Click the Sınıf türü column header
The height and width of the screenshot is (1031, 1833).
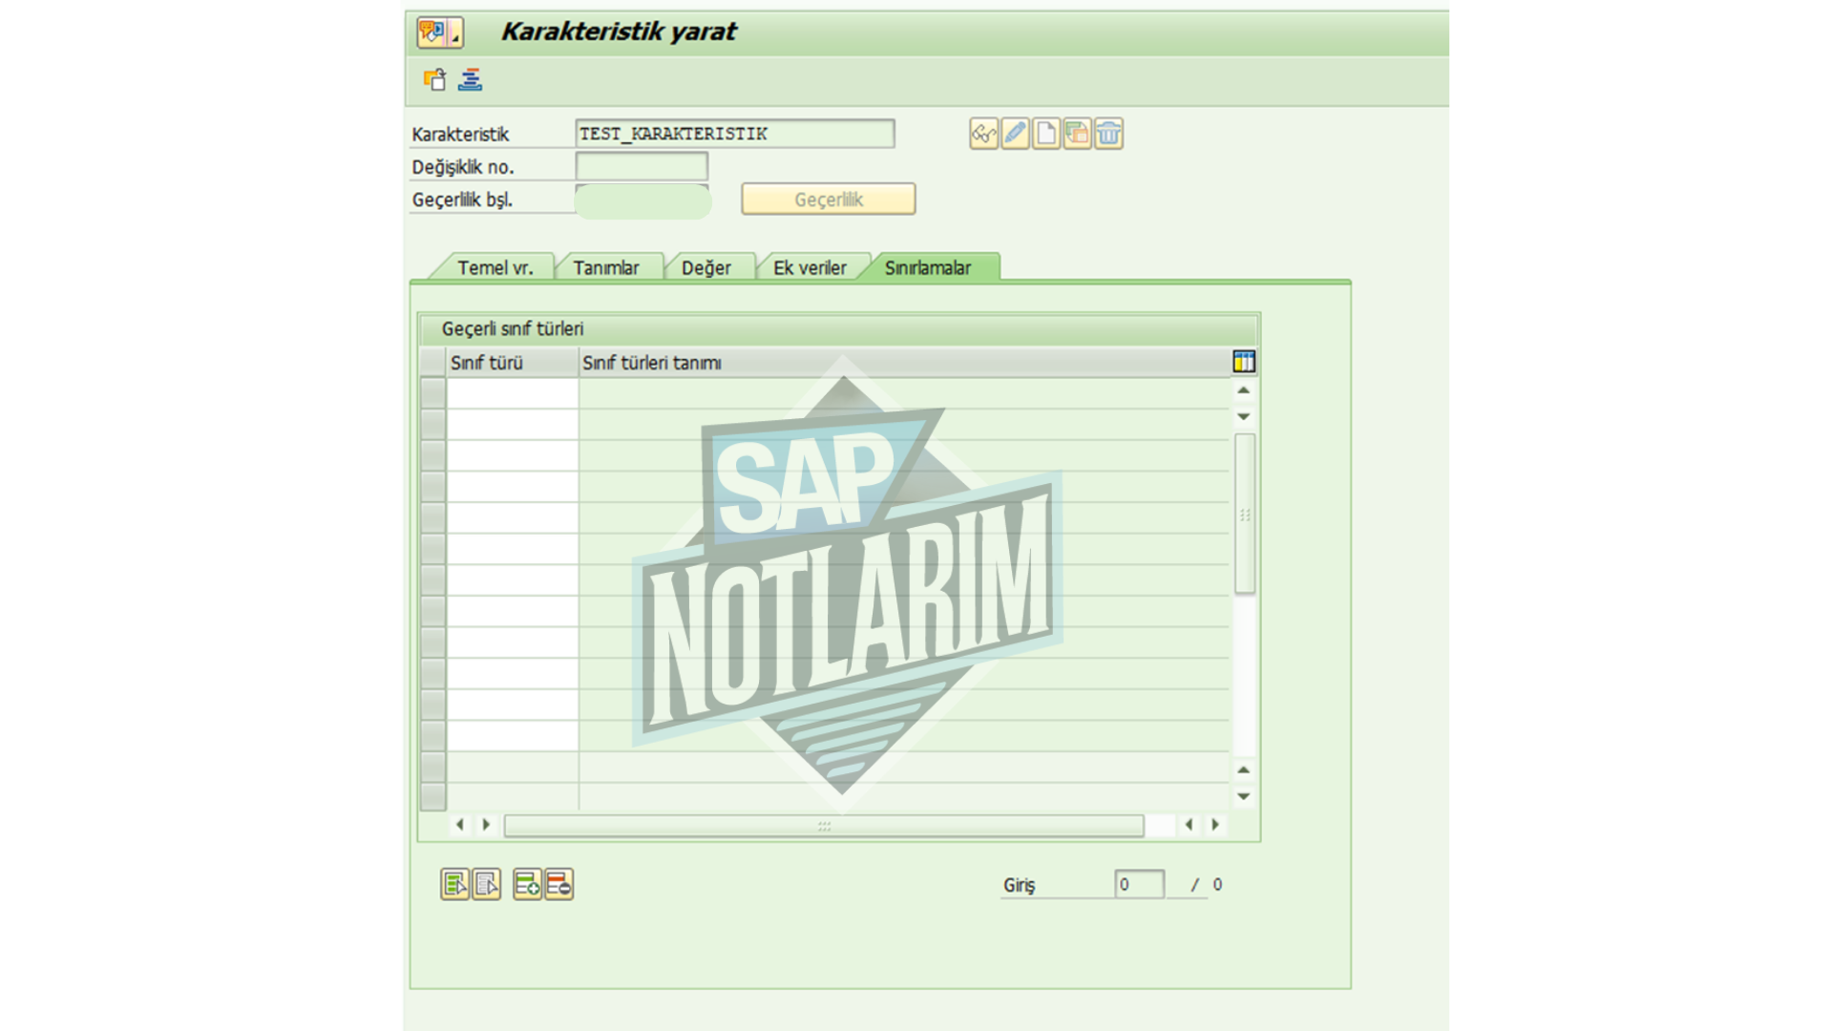513,363
